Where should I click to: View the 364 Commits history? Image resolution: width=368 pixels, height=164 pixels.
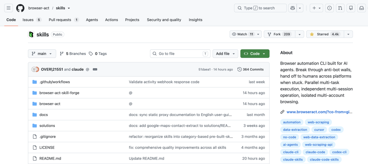[x=250, y=69]
